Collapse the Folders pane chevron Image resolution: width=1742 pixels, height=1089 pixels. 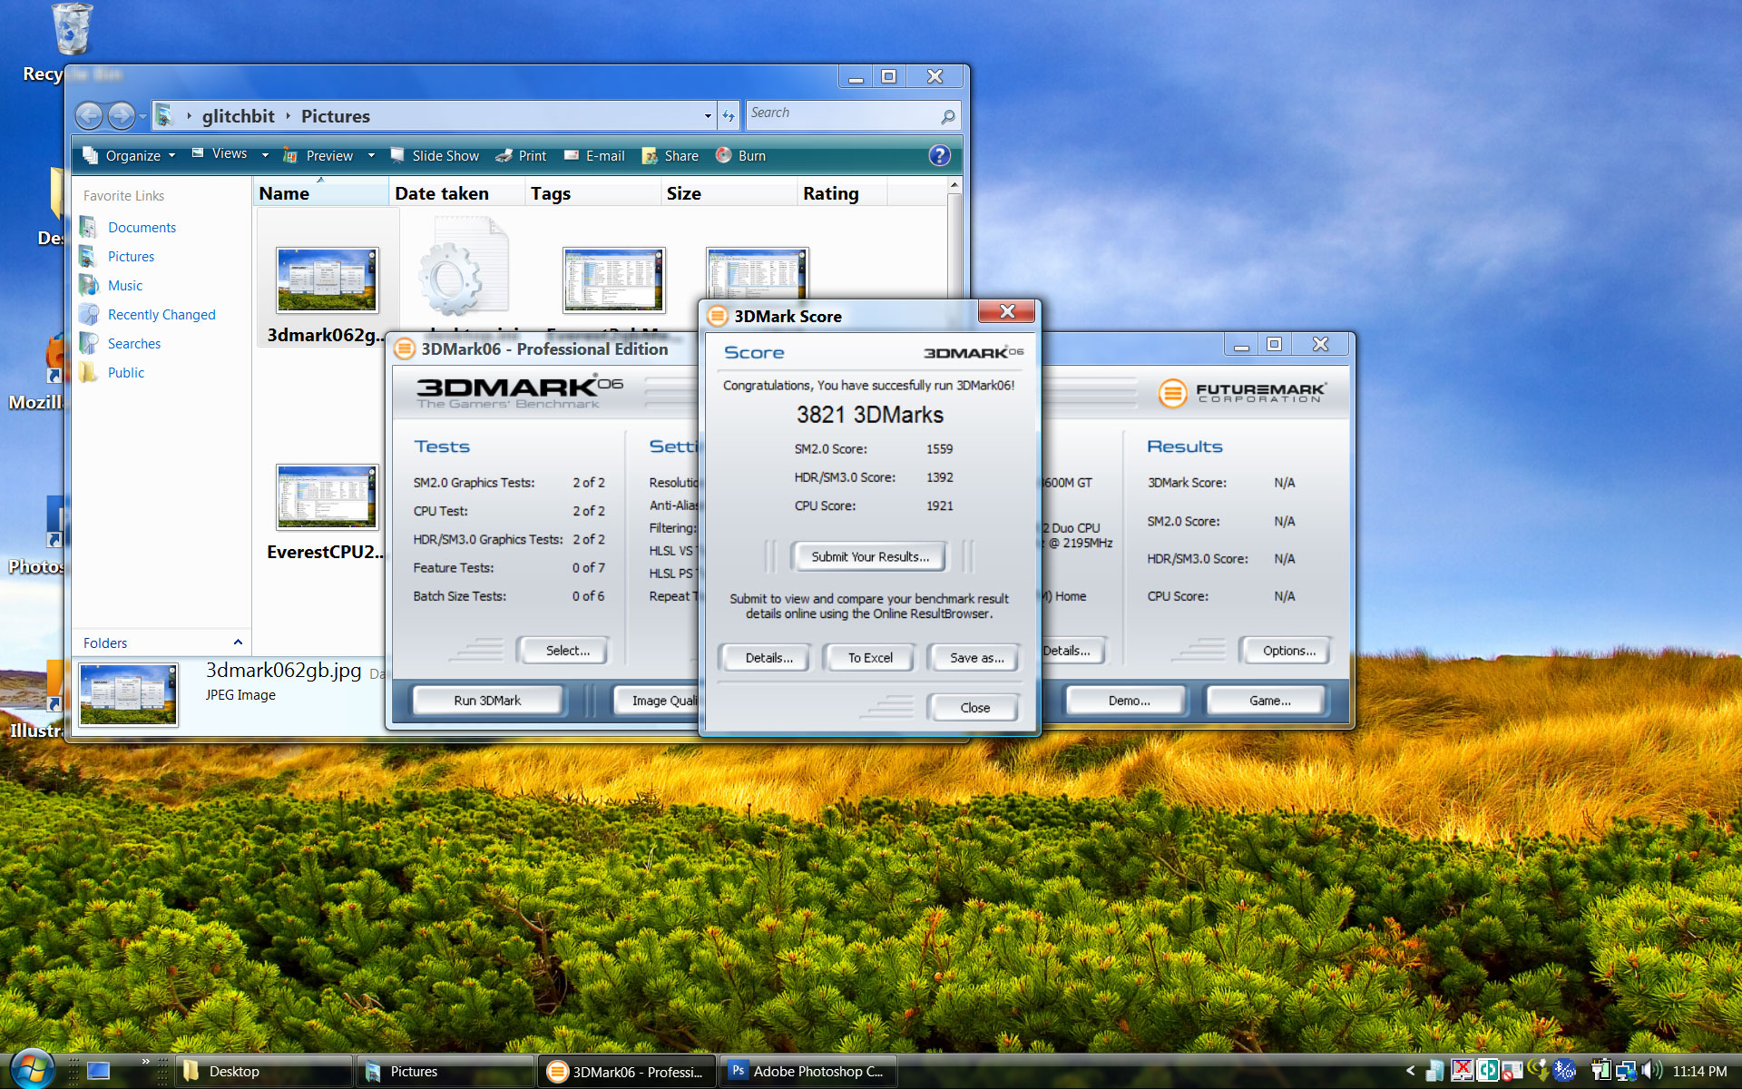(x=238, y=643)
